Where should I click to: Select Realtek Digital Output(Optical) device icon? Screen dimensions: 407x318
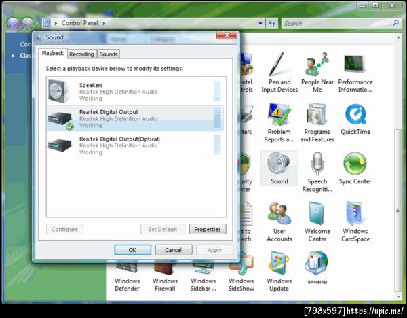[x=60, y=145]
